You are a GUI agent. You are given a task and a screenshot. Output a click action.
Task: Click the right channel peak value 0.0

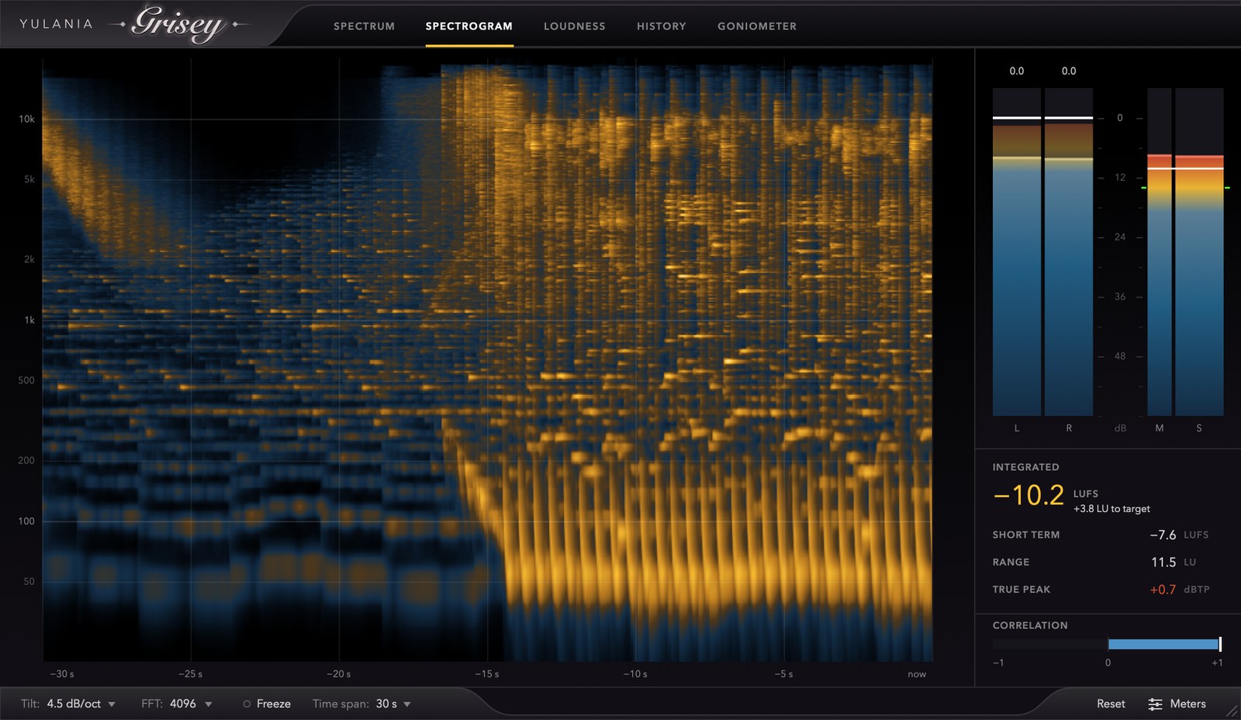(x=1069, y=71)
